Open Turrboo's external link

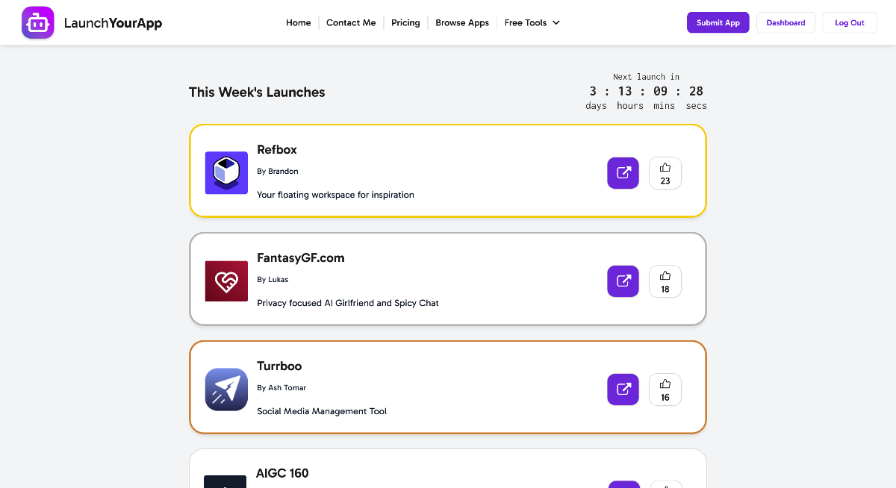(623, 389)
